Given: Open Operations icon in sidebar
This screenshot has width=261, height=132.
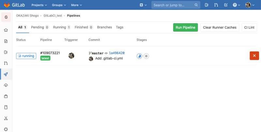Looking at the screenshot, I should 6,85.
